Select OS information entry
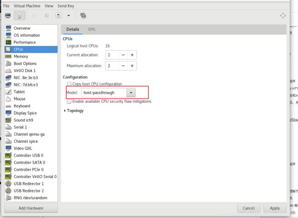 [31, 35]
